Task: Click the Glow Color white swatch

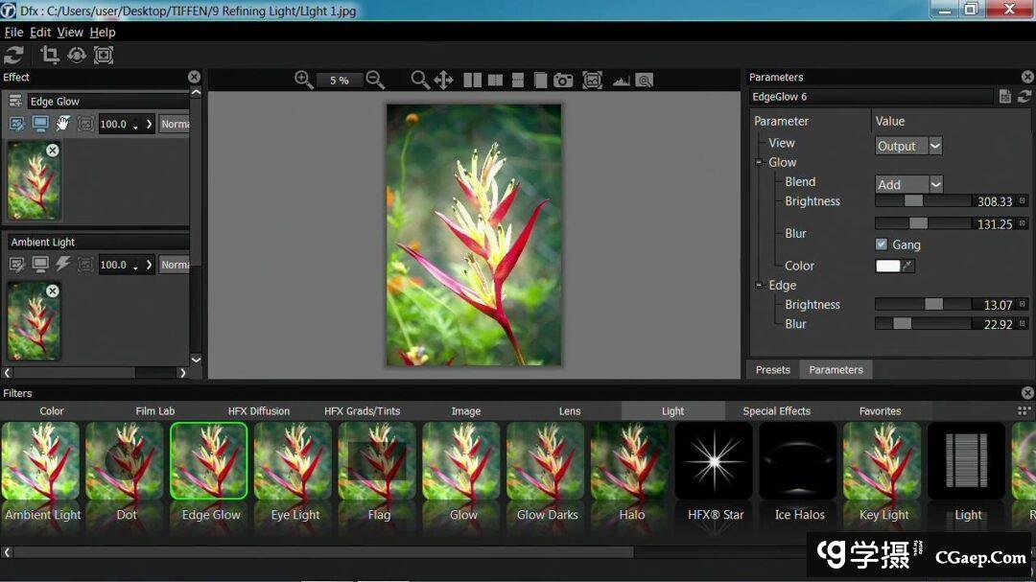Action: coord(887,266)
